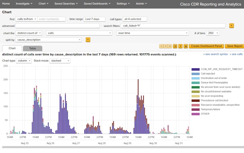The image size is (244, 153).
Task: Click the Temporary failure color swatch
Action: (195, 109)
